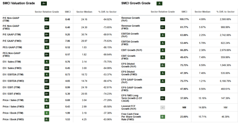Click the grade badge for EBIT Growth (FWD)
238x136 pixels.
(x=163, y=57)
